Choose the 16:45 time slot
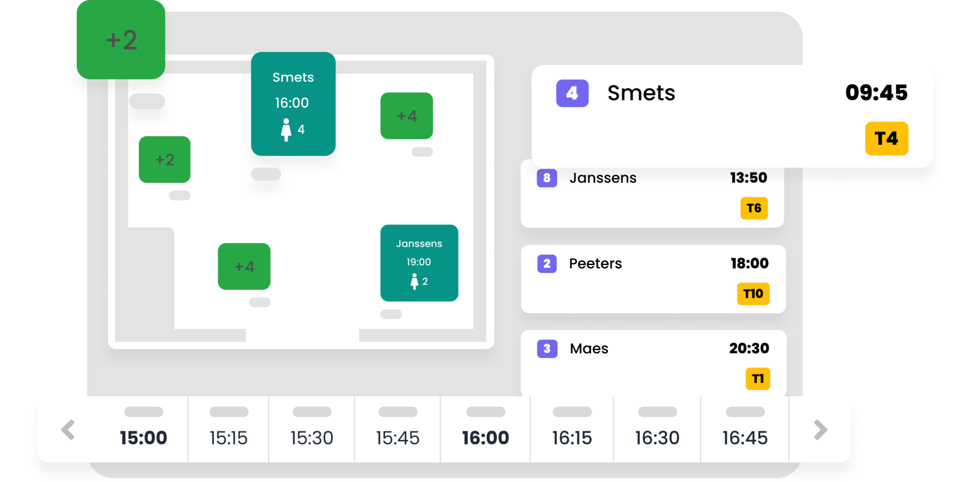 tap(745, 438)
